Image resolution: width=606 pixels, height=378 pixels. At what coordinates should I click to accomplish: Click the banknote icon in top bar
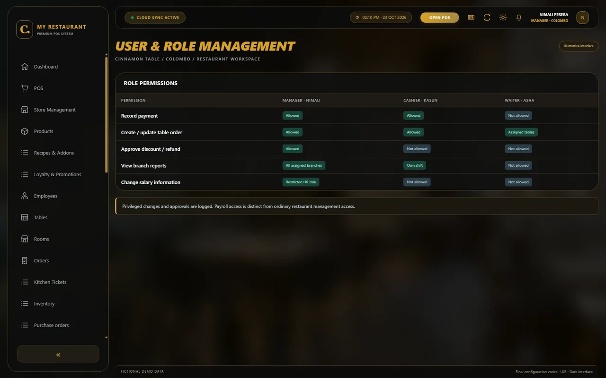pyautogui.click(x=471, y=17)
